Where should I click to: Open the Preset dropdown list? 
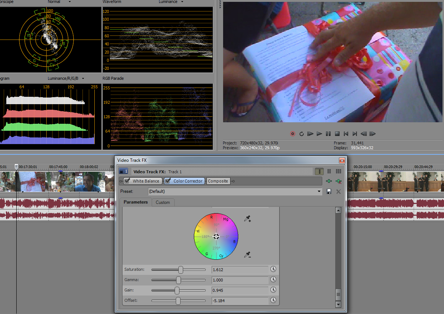click(320, 191)
